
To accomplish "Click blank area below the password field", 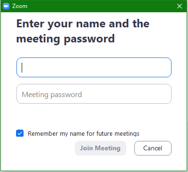I will [94, 116].
